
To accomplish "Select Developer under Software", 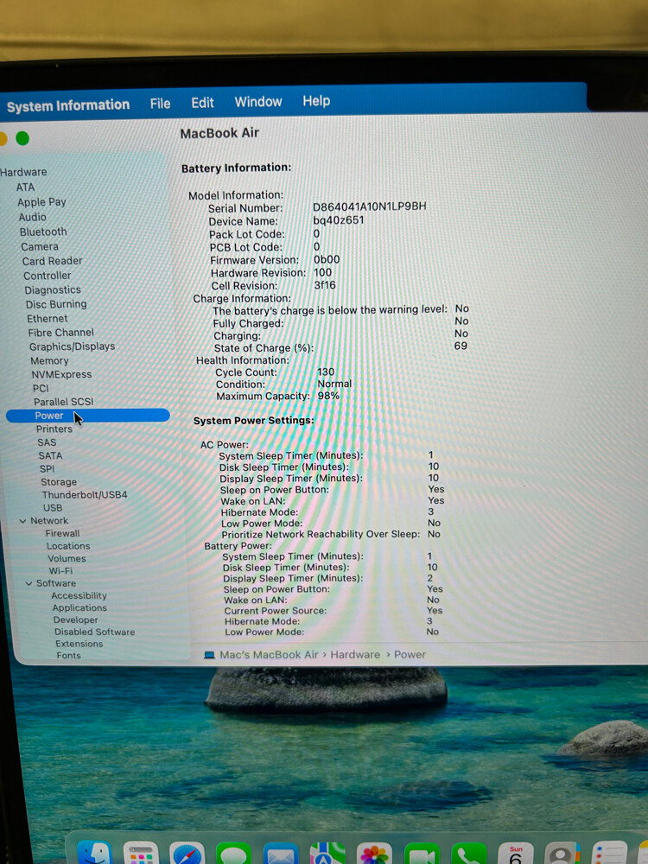I will (x=75, y=619).
